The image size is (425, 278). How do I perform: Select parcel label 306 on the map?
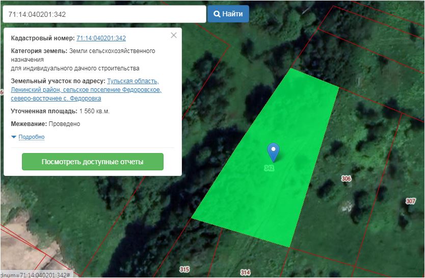pos(347,179)
